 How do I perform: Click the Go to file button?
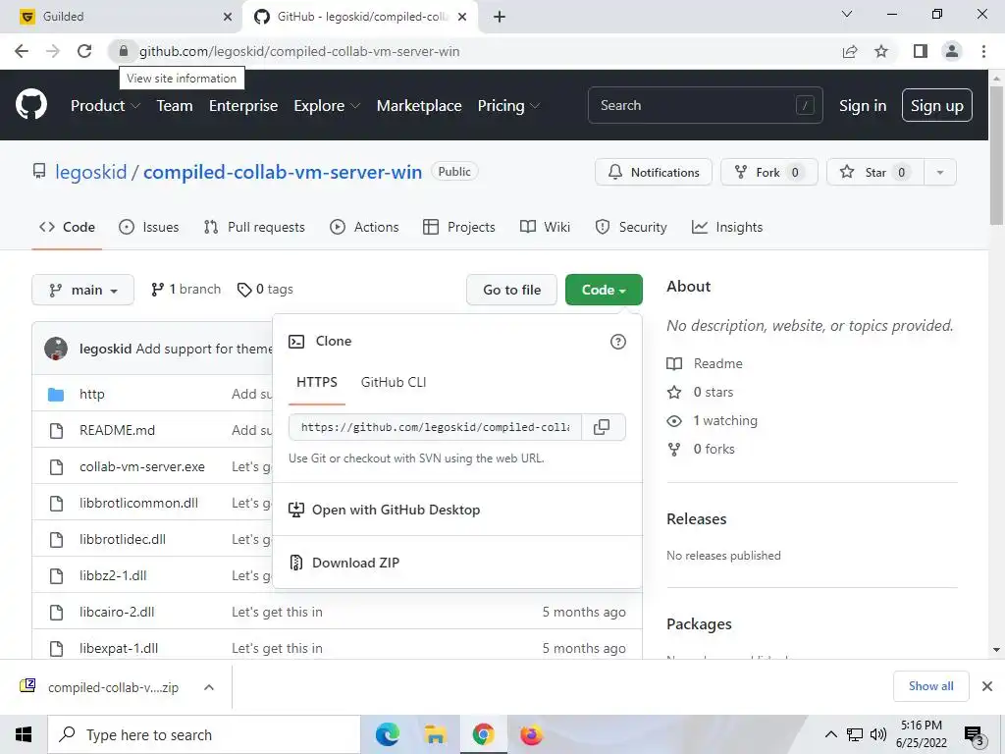click(511, 290)
